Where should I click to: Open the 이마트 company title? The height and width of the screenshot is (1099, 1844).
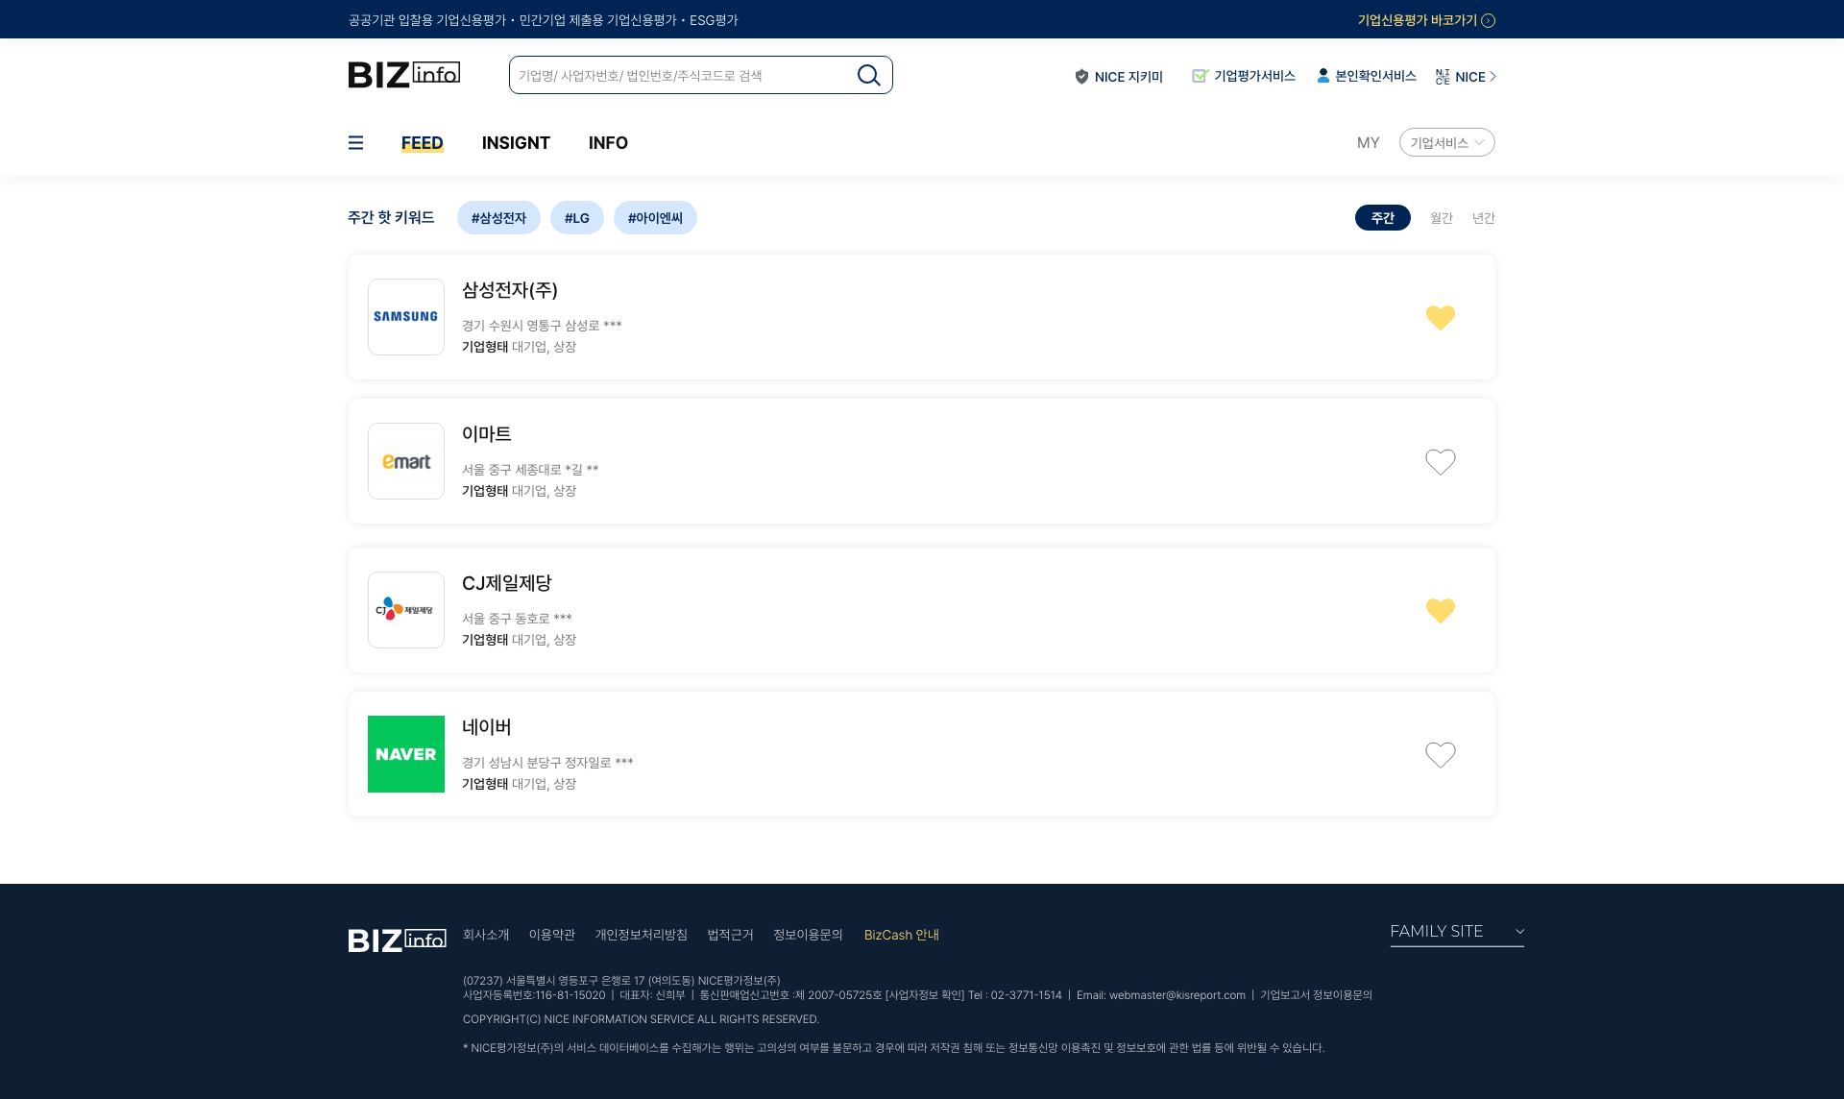click(487, 434)
